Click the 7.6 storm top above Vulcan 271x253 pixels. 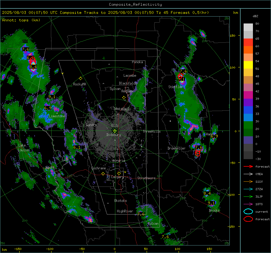[x=141, y=214]
